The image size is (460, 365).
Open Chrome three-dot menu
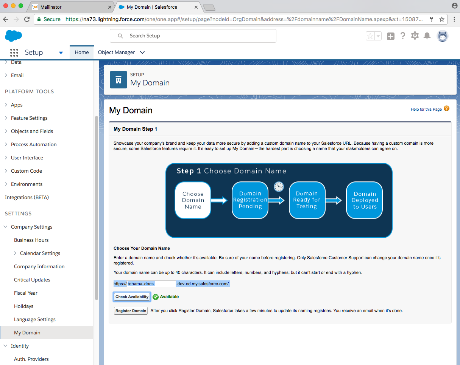454,19
